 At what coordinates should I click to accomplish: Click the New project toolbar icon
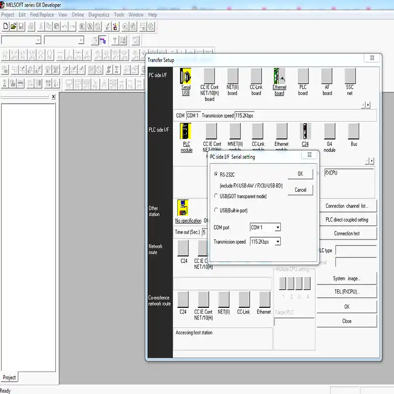coord(5,26)
